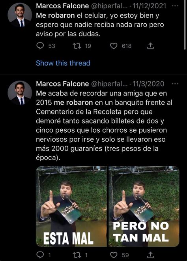Retweet the 11/12/2021 tweet
The image size is (187, 261).
pyautogui.click(x=77, y=46)
